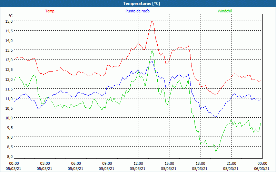Viewport: 276px width, 172px height.
Task: Click the 18:00 time axis label
Action: (200, 164)
